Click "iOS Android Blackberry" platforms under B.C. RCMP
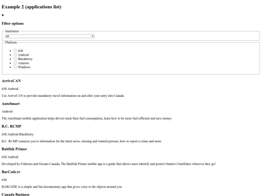The image size is (262, 196). coord(18,134)
